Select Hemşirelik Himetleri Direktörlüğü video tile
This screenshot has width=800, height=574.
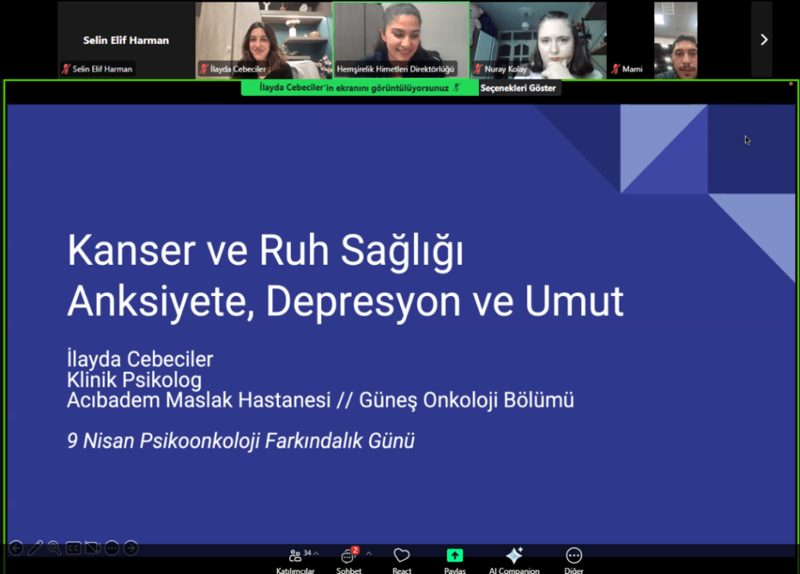click(x=401, y=40)
